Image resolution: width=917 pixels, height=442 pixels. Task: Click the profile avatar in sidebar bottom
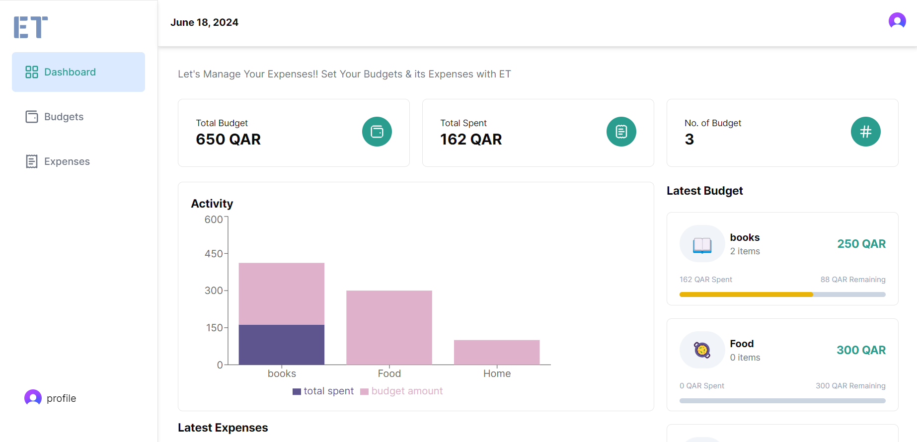tap(33, 398)
